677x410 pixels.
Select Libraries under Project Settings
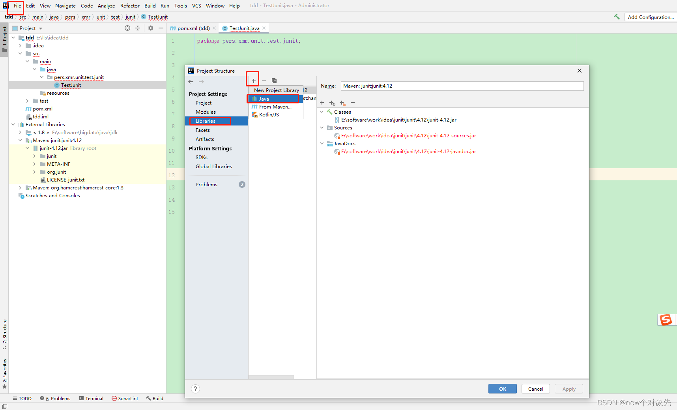[x=217, y=121]
